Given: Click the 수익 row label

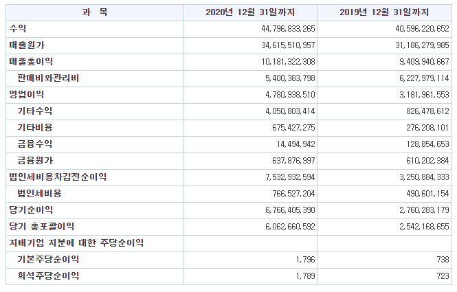Looking at the screenshot, I should (x=18, y=29).
